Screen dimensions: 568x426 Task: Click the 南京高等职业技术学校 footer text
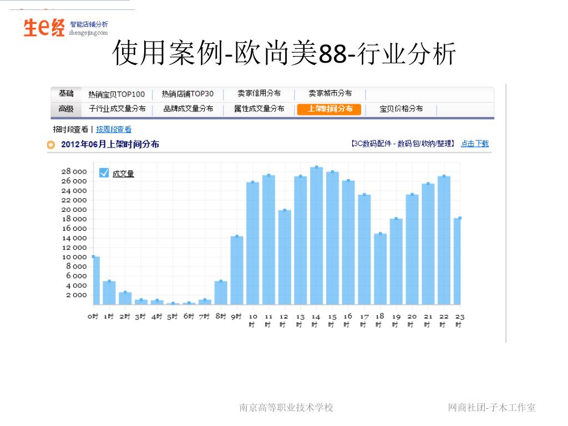tap(286, 408)
